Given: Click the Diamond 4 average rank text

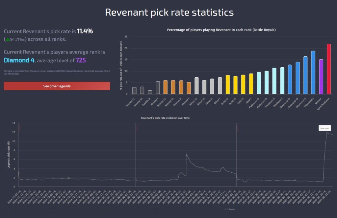Looking at the screenshot, I should [x=19, y=60].
